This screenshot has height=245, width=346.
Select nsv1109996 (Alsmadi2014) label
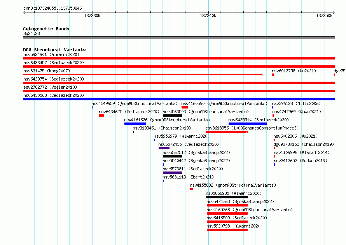[x=302, y=152]
